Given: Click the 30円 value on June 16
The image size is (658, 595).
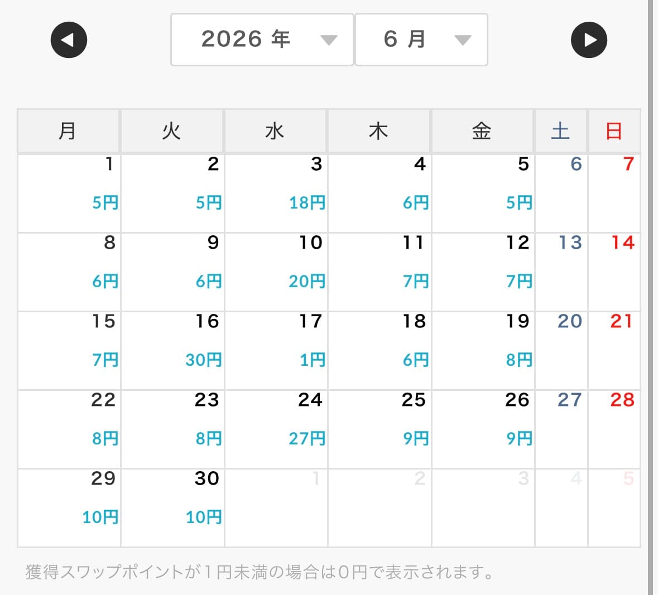Looking at the screenshot, I should point(204,360).
